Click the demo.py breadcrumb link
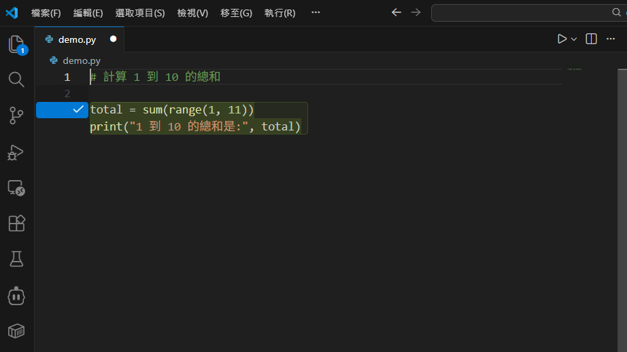Image resolution: width=627 pixels, height=352 pixels. coord(81,60)
